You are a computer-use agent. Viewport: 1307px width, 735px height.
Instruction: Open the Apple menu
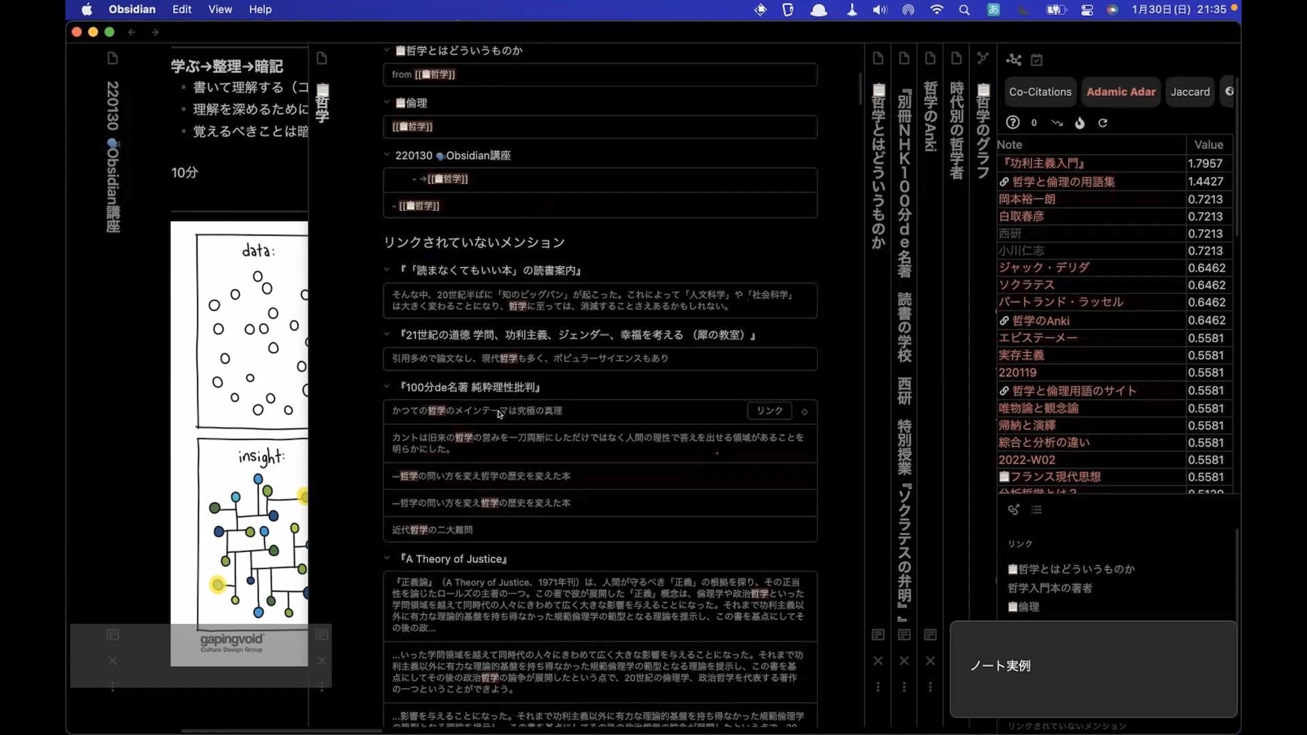tap(86, 10)
